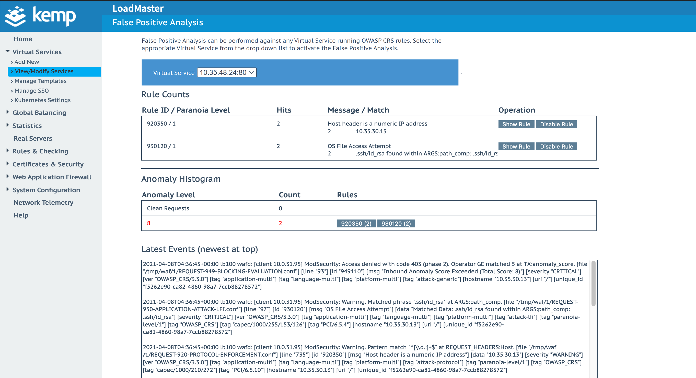The width and height of the screenshot is (696, 378).
Task: Open Real Servers
Action: tap(33, 138)
